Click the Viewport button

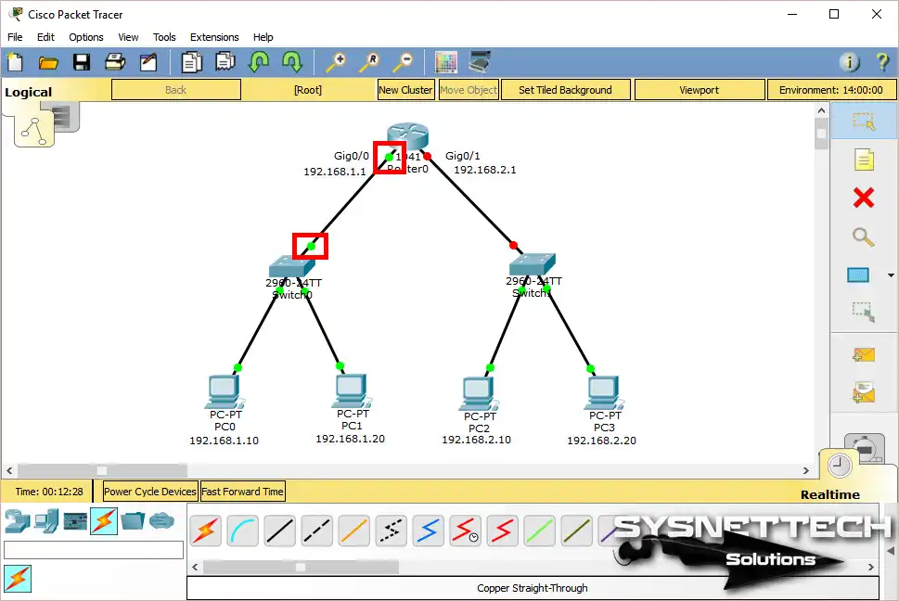700,90
